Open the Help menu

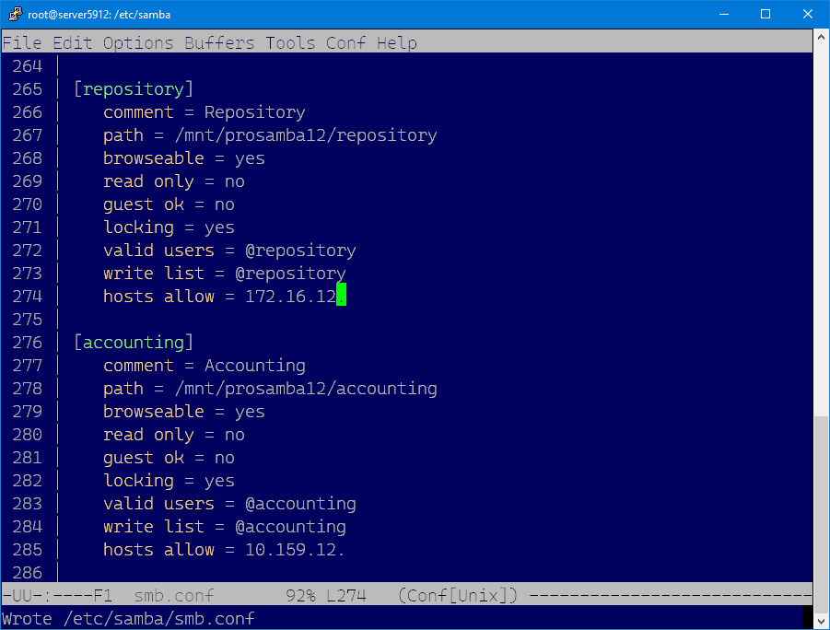pos(396,43)
